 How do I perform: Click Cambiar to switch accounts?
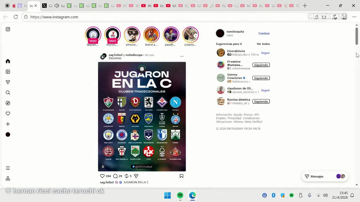click(264, 33)
